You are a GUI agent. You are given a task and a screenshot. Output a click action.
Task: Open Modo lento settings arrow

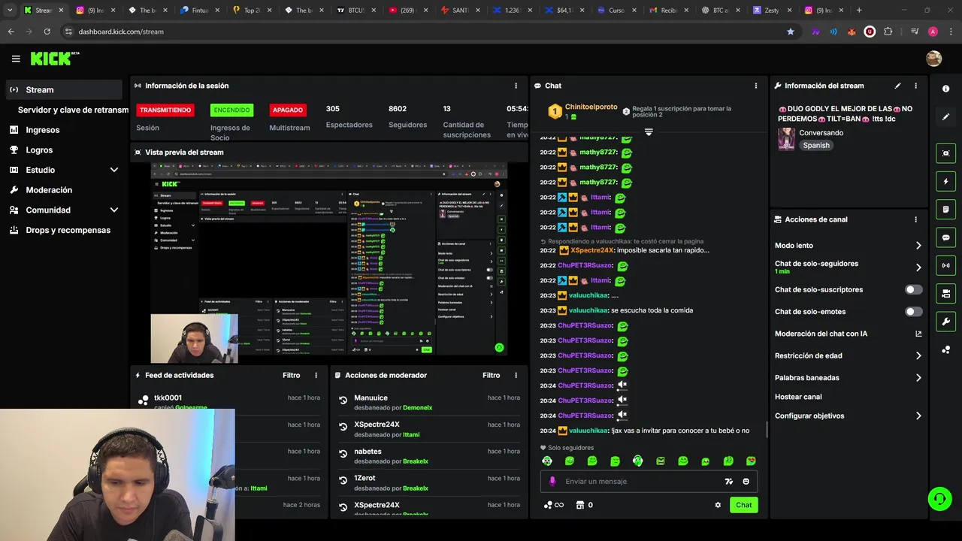[918, 246]
